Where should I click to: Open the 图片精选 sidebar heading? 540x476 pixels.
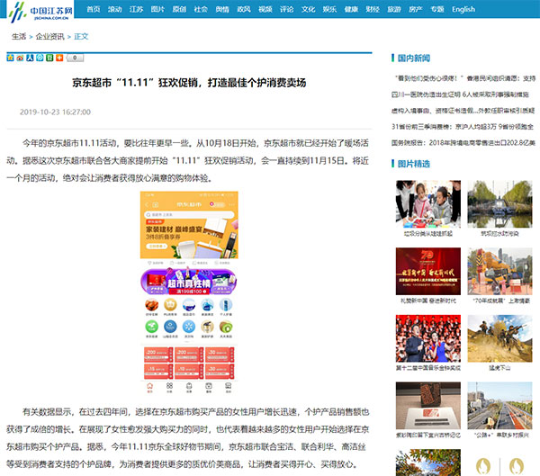pos(414,164)
